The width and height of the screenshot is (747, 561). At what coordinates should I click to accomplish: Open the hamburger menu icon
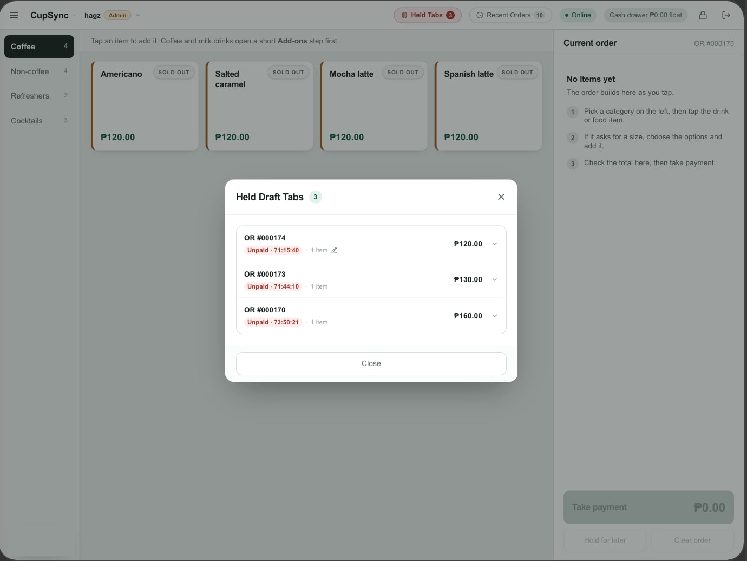(x=14, y=15)
